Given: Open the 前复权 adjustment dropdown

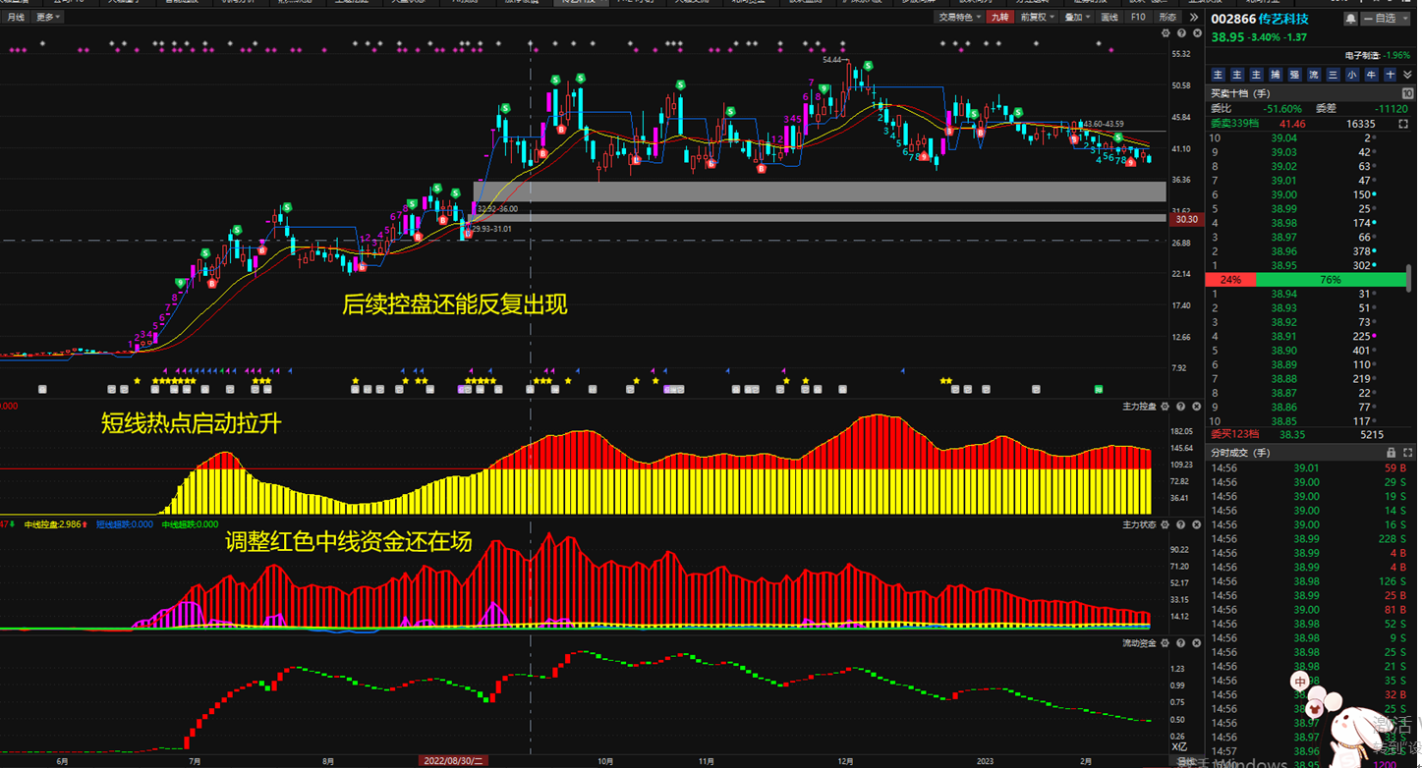Looking at the screenshot, I should click(1038, 17).
